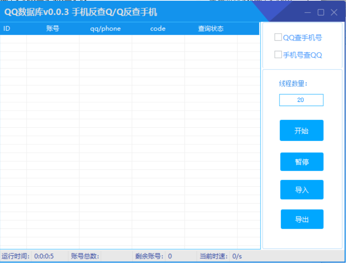Viewport: 346px width, 263px height.
Task: Select the code column header
Action: (x=157, y=28)
